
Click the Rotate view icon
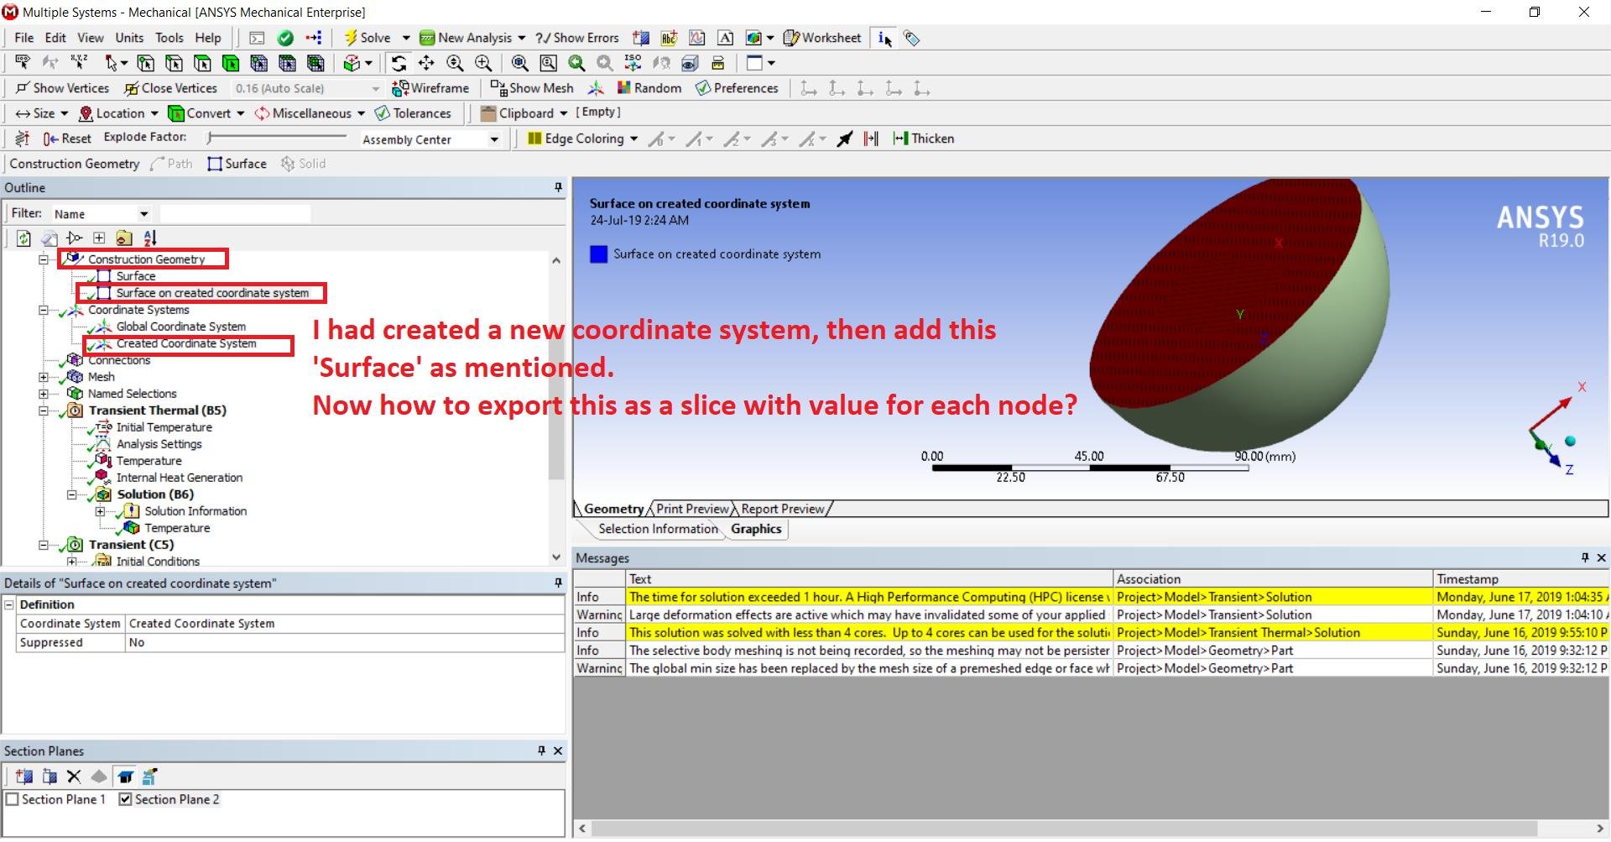[399, 63]
